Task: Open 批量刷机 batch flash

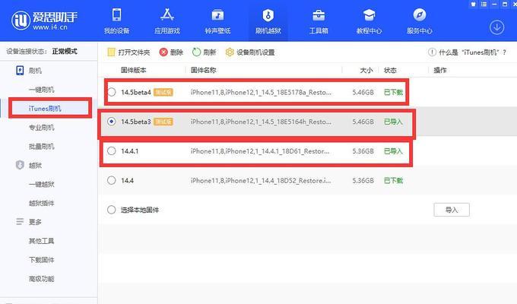Action: pos(42,146)
